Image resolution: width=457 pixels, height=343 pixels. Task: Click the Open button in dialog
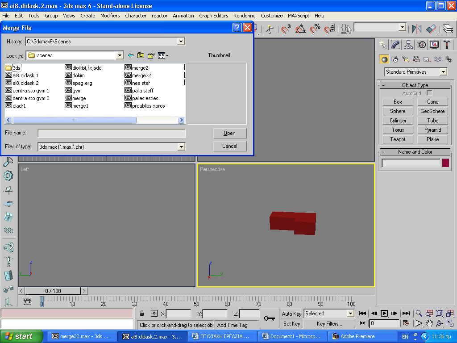click(230, 133)
